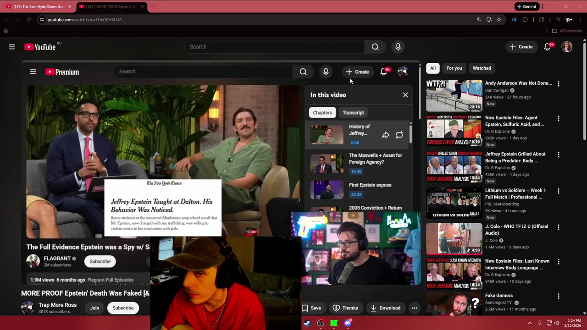Click the notification bell in the embedded Premium header
The width and height of the screenshot is (587, 330).
coord(384,71)
